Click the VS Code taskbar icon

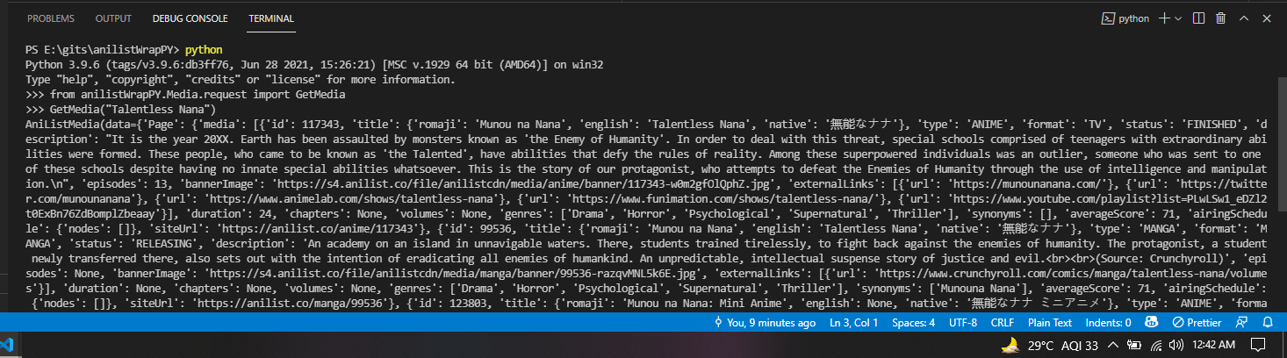pos(5,345)
